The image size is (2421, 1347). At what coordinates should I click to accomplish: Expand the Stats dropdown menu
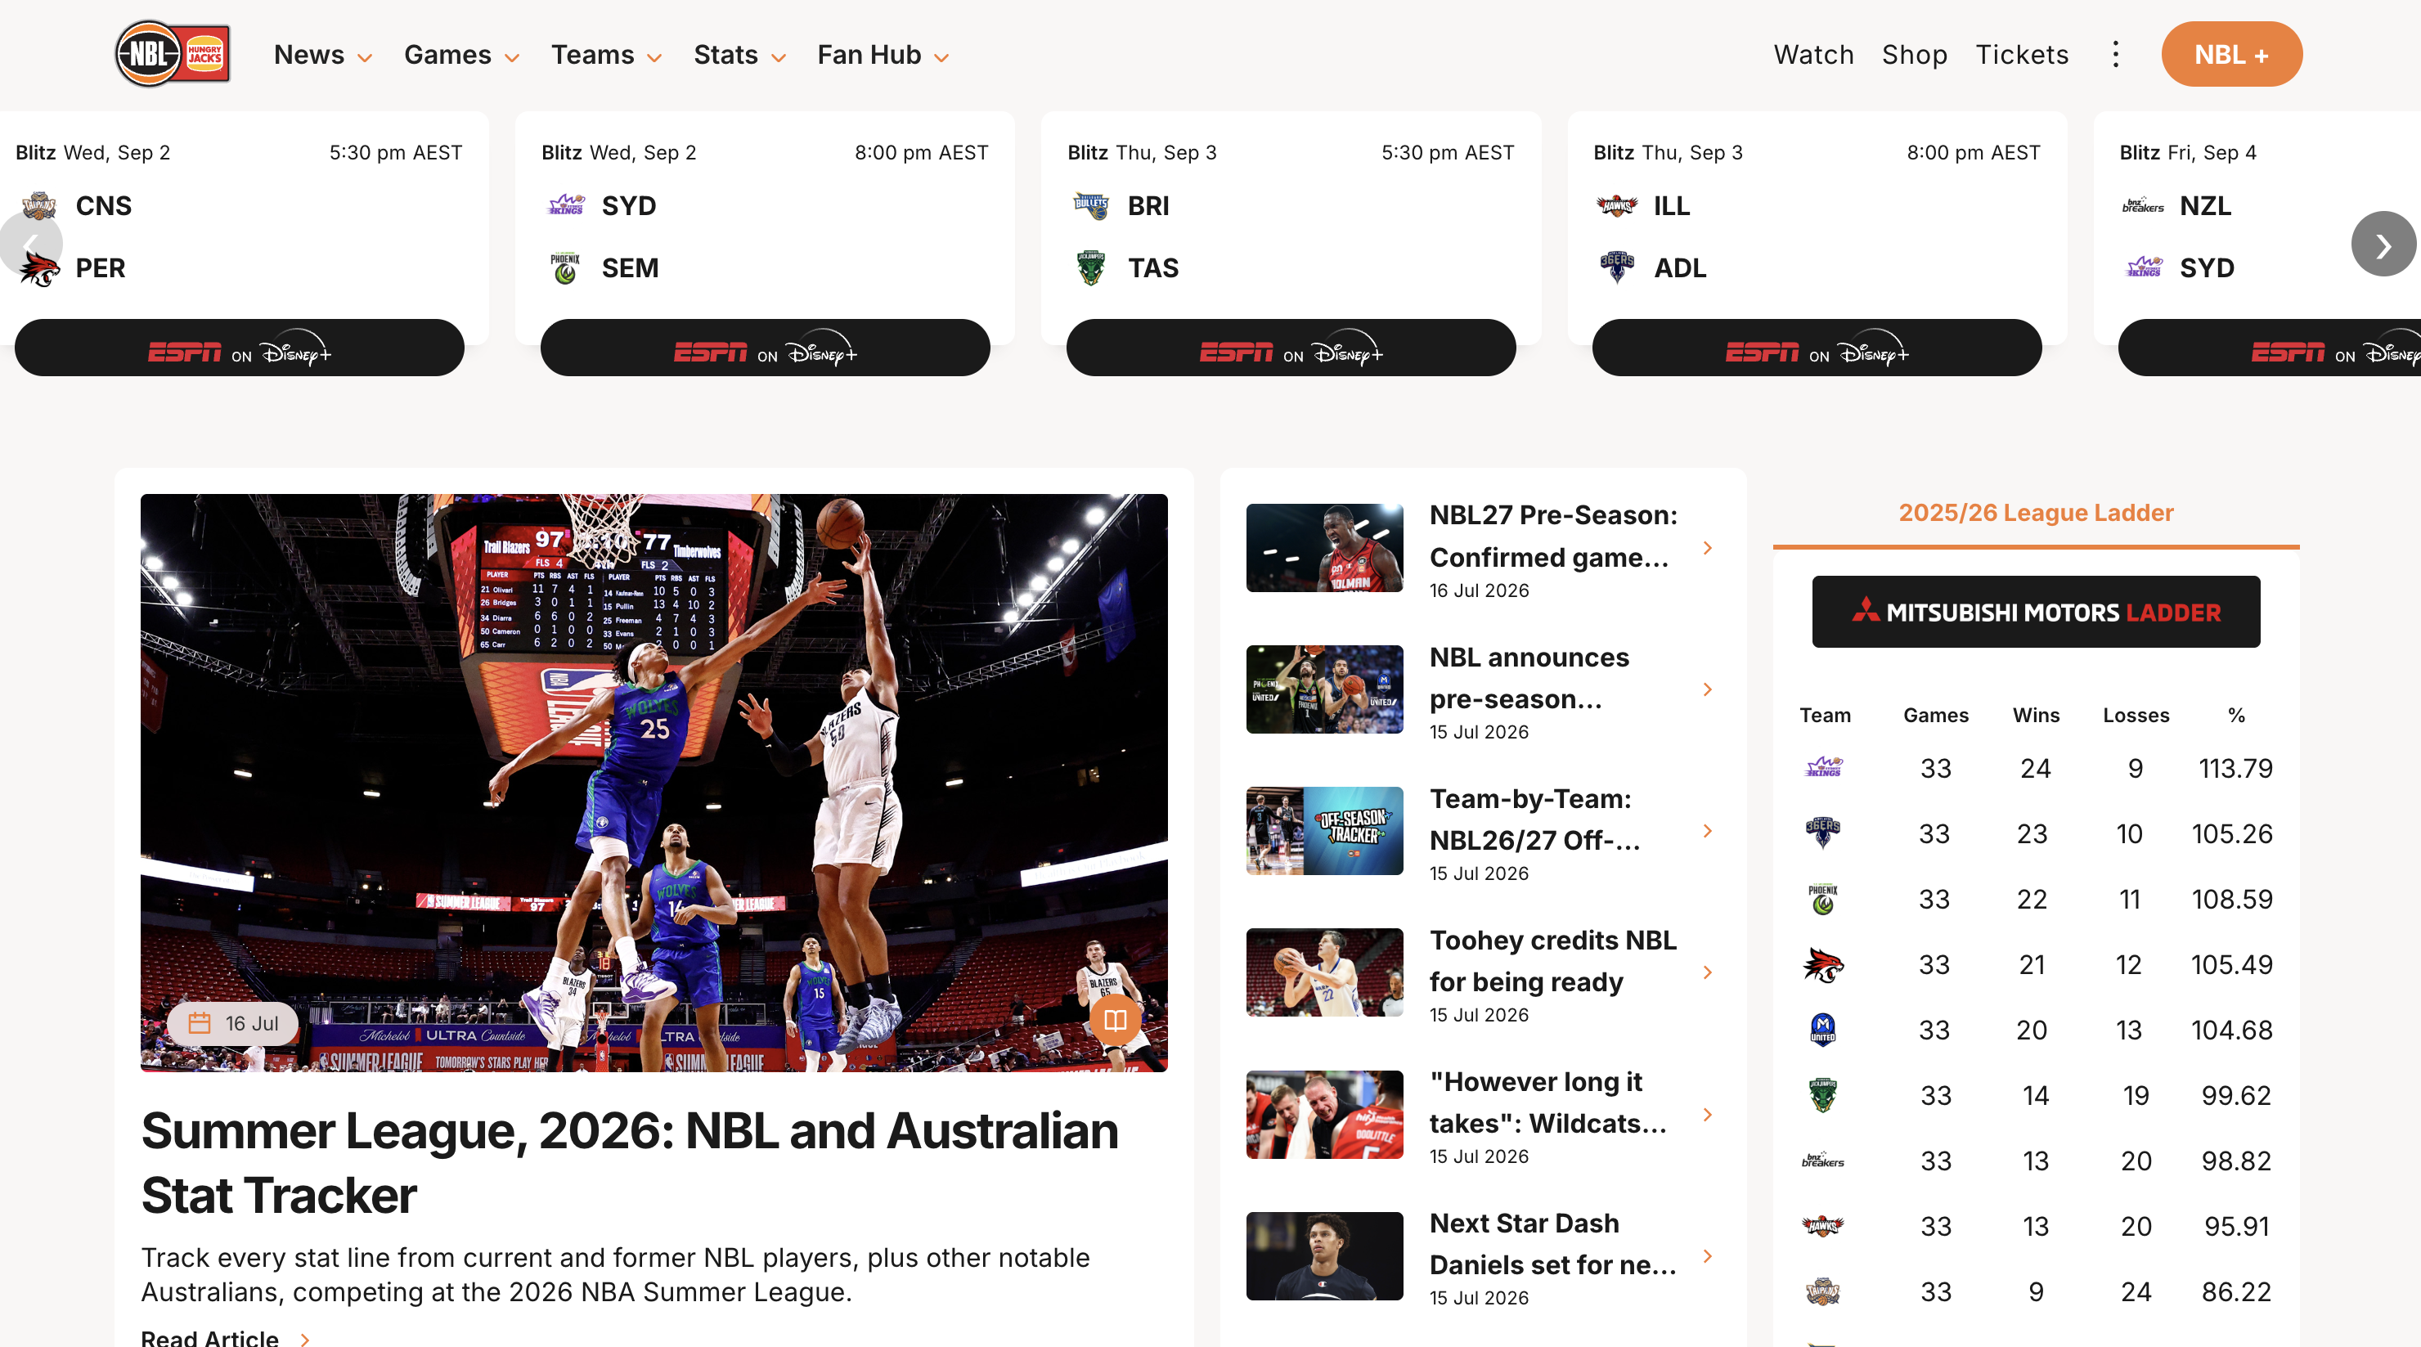739,55
